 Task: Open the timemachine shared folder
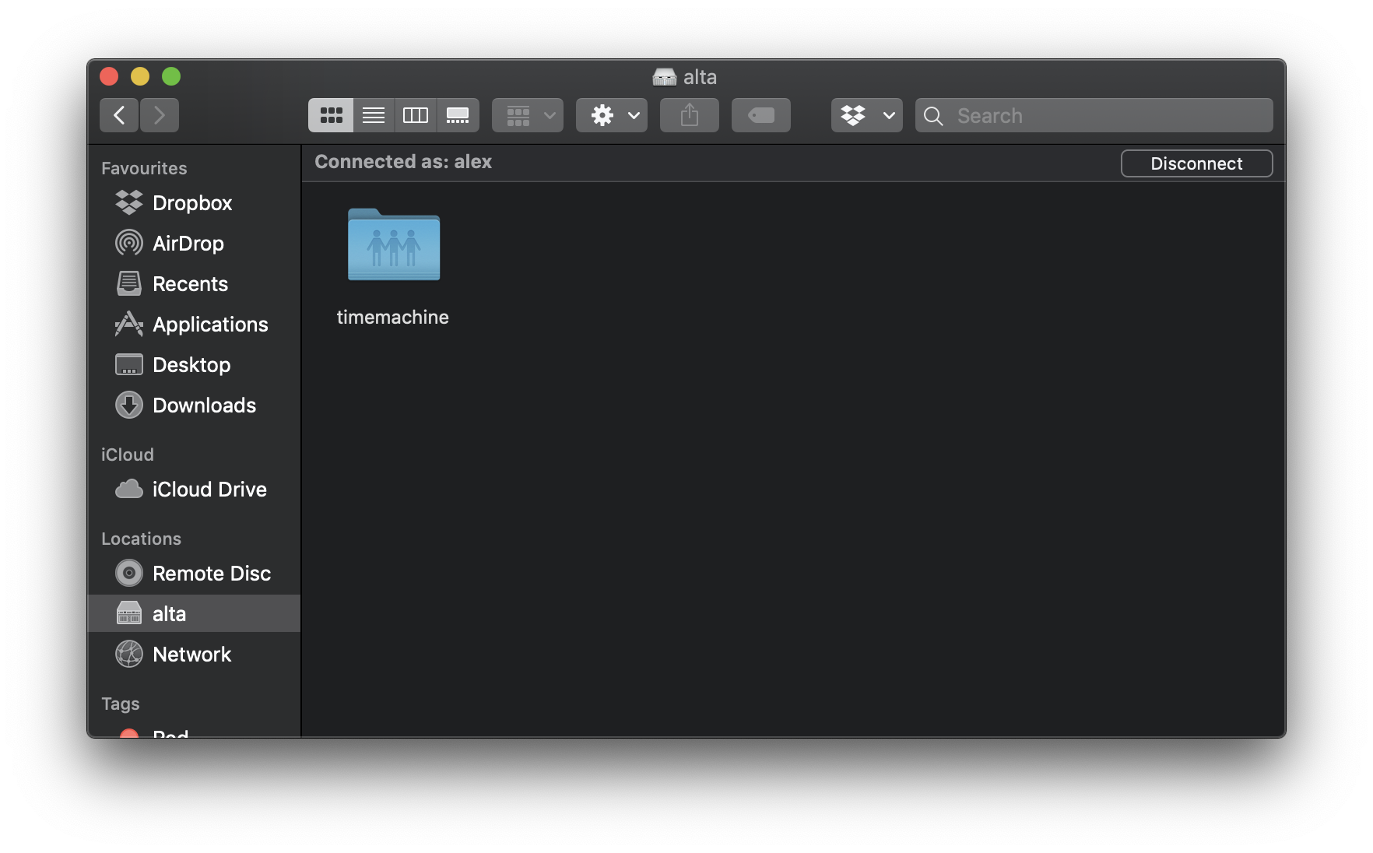tap(393, 247)
